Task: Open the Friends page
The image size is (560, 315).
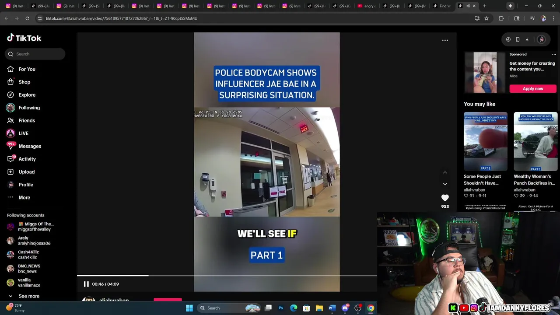Action: (26, 120)
